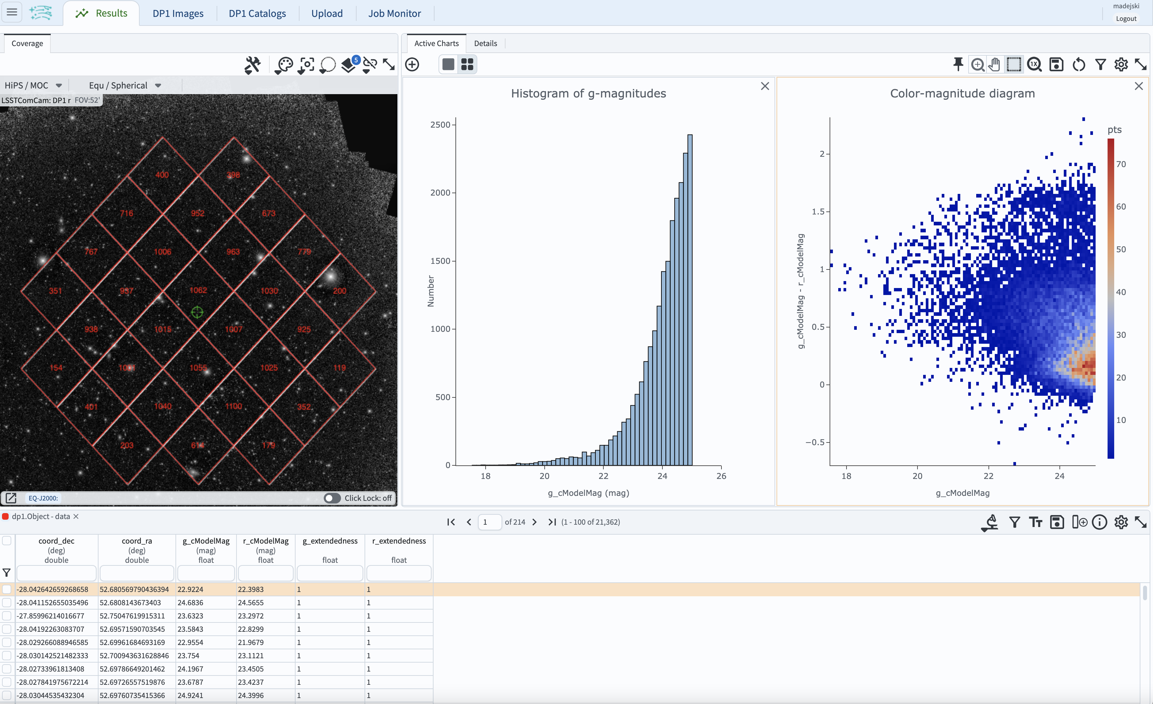Open the overlay layers dropdown showing badge 5
The image size is (1153, 704).
click(348, 65)
